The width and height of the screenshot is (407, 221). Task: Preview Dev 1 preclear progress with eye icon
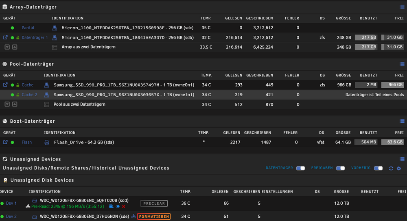118,206
